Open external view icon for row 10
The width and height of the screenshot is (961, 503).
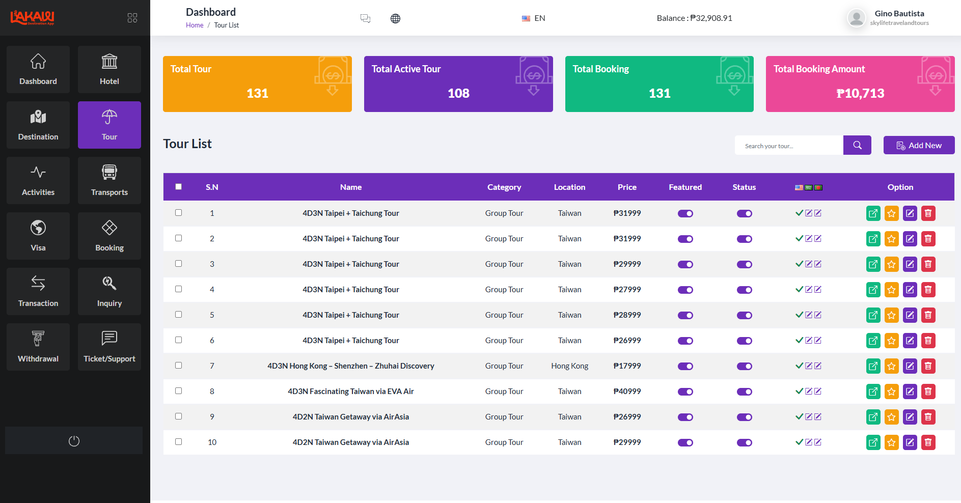click(873, 442)
